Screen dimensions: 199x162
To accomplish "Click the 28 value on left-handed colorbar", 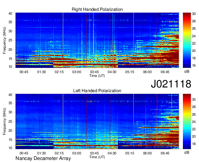I will (194, 107).
